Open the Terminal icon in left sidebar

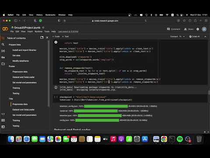[3, 127]
